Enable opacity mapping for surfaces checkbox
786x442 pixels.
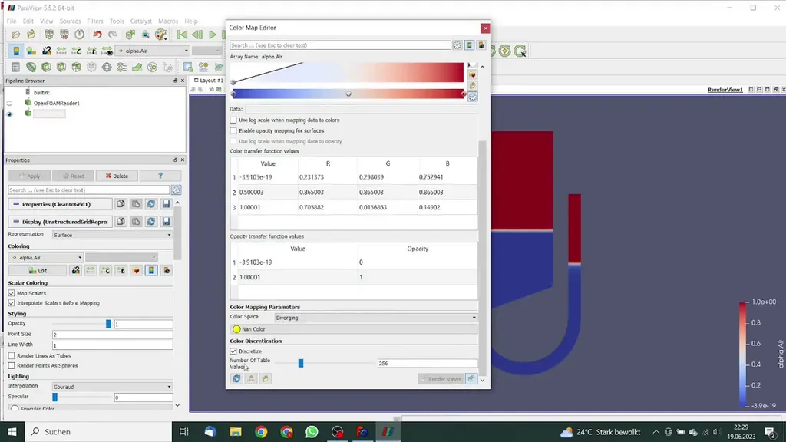[234, 131]
